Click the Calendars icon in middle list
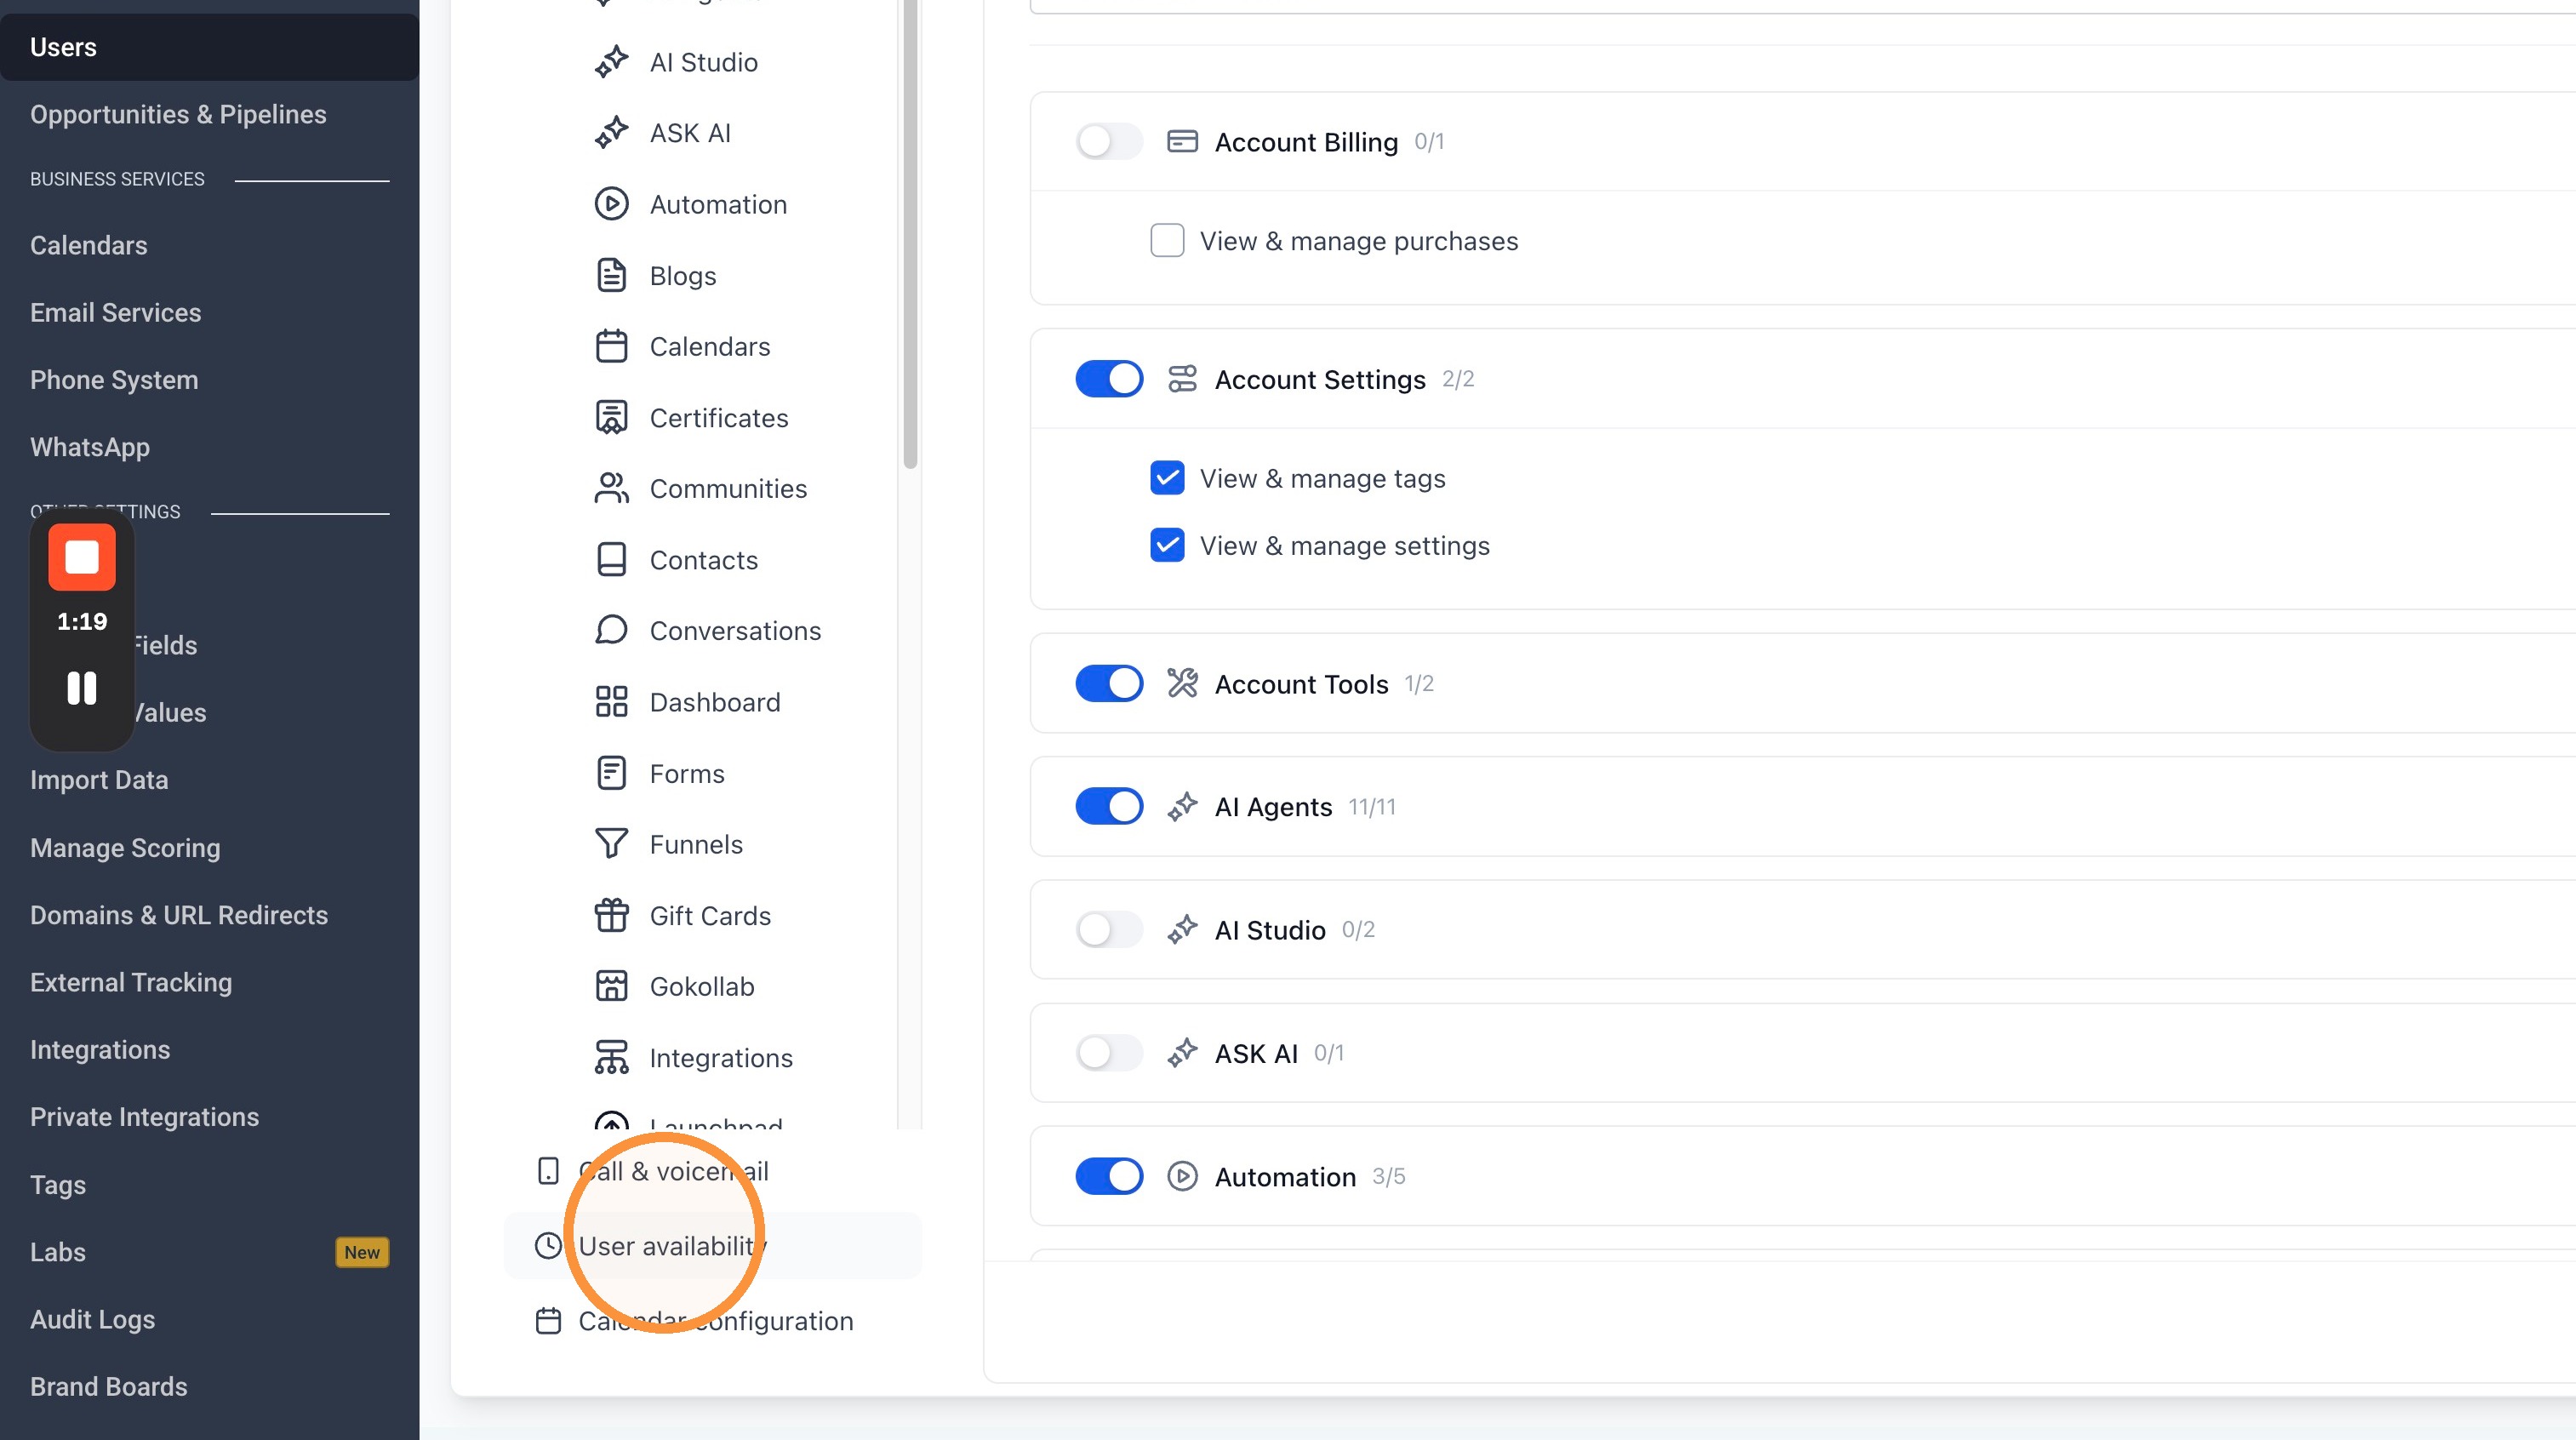The height and width of the screenshot is (1440, 2576). [611, 346]
